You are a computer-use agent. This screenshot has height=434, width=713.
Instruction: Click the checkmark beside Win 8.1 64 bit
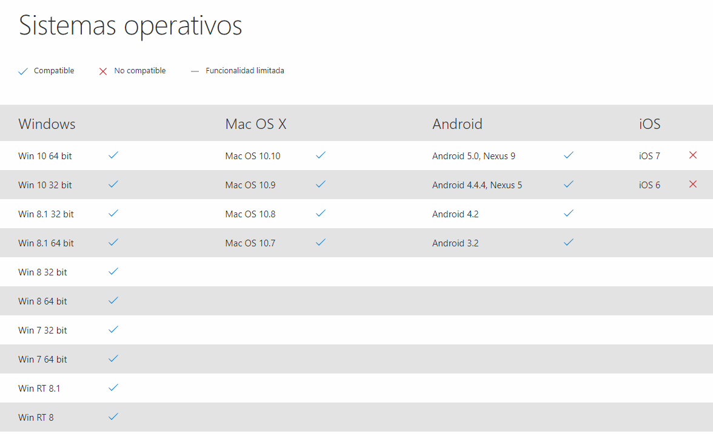click(113, 242)
